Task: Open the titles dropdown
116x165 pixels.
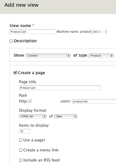Action: 66,116
